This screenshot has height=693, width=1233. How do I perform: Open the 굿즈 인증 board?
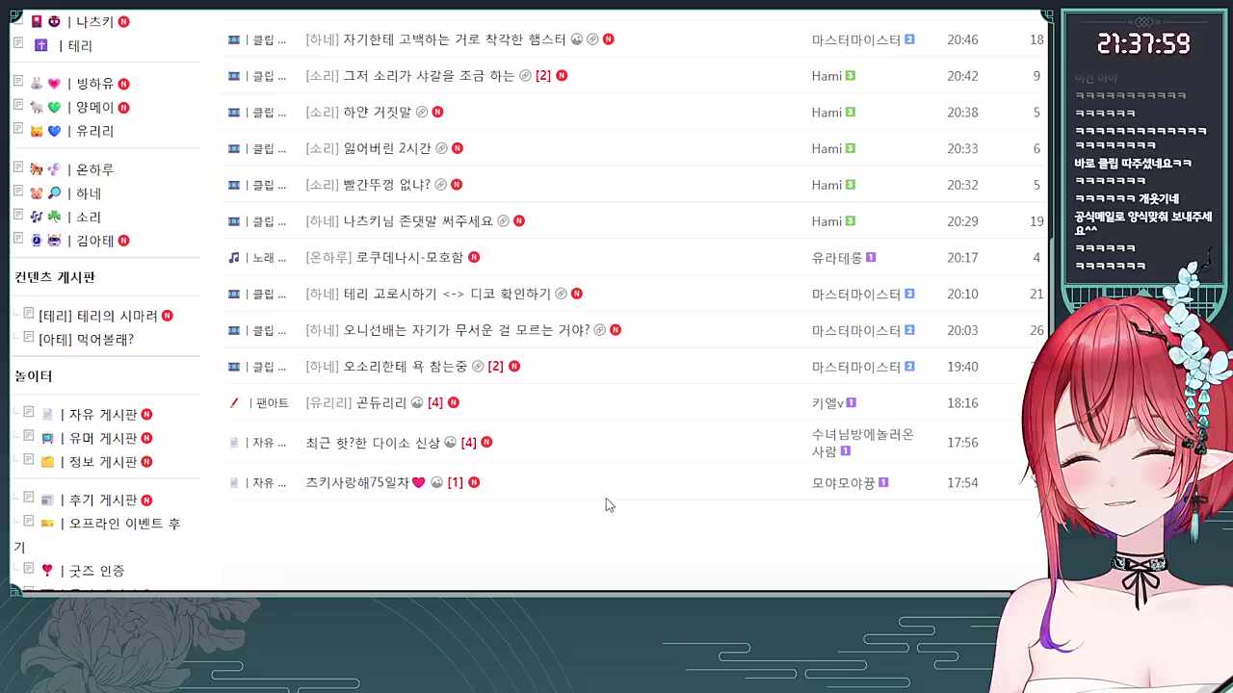tap(96, 571)
